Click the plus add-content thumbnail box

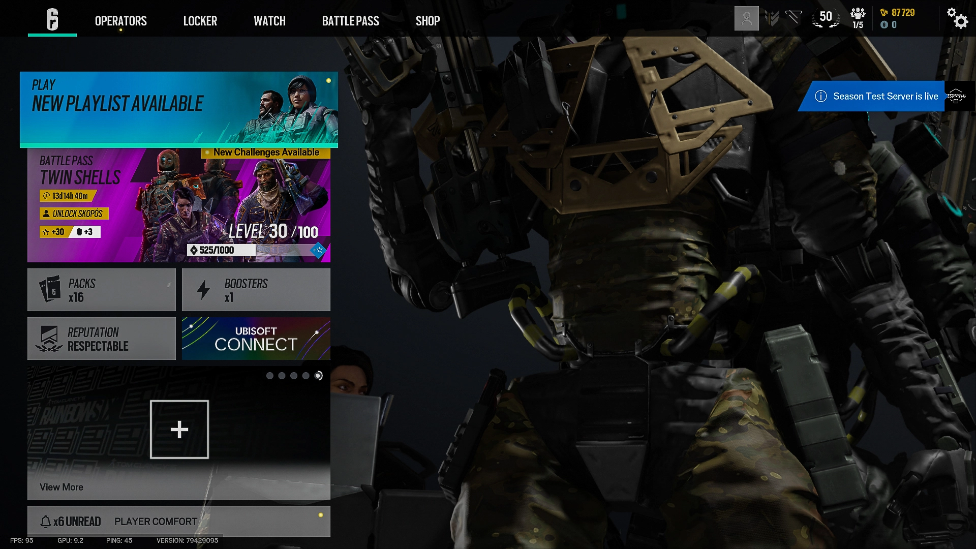[179, 430]
